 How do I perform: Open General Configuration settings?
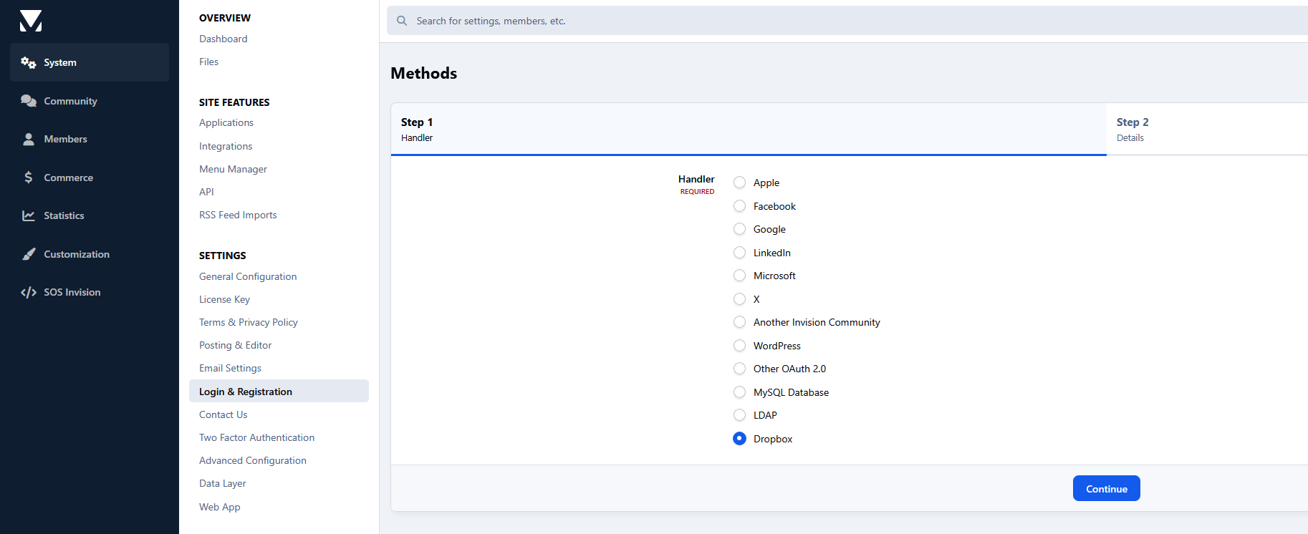pyautogui.click(x=248, y=276)
